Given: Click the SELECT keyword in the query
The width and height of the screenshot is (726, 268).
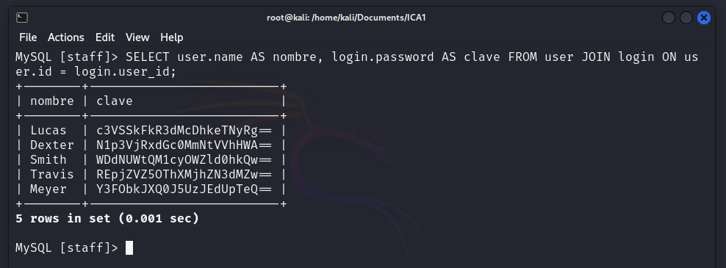Looking at the screenshot, I should 148,57.
